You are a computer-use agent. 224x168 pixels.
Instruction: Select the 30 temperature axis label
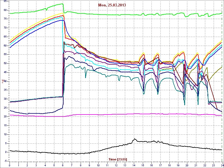pos(5,99)
